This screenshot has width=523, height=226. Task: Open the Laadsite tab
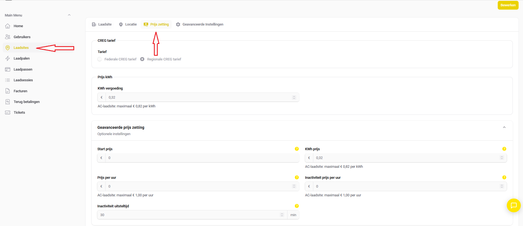click(x=102, y=24)
